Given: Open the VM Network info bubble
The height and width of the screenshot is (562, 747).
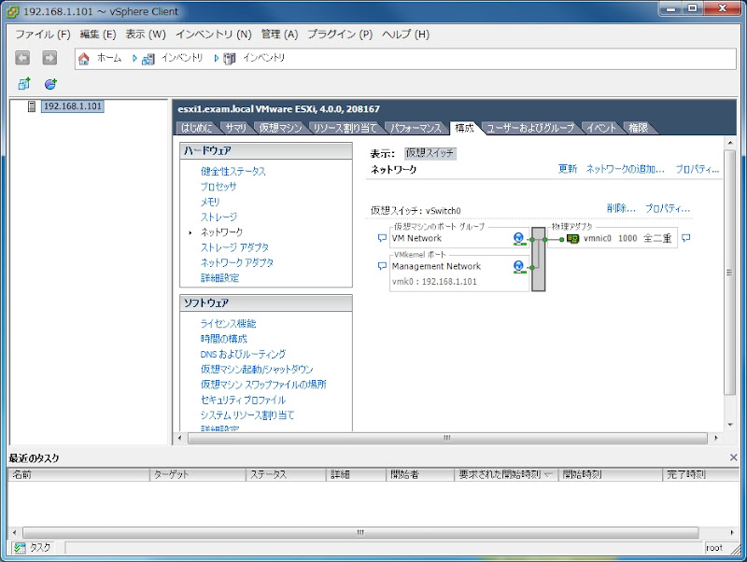Looking at the screenshot, I should click(382, 238).
